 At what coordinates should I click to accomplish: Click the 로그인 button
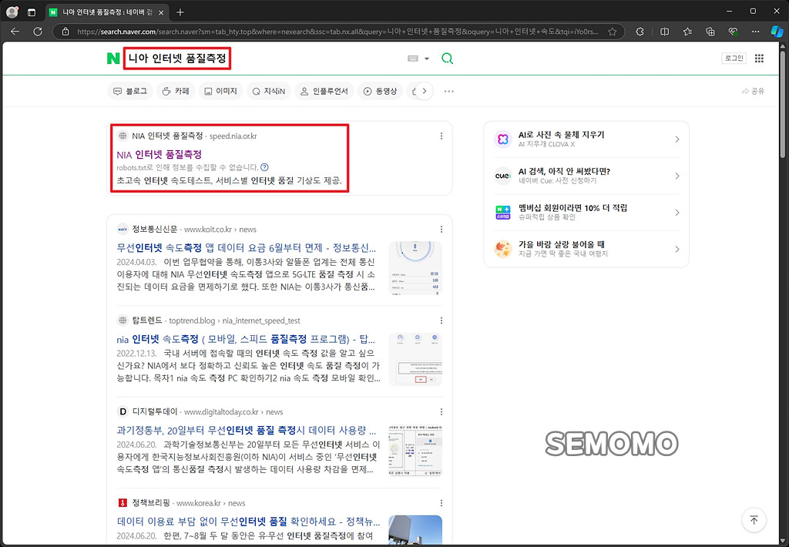734,58
